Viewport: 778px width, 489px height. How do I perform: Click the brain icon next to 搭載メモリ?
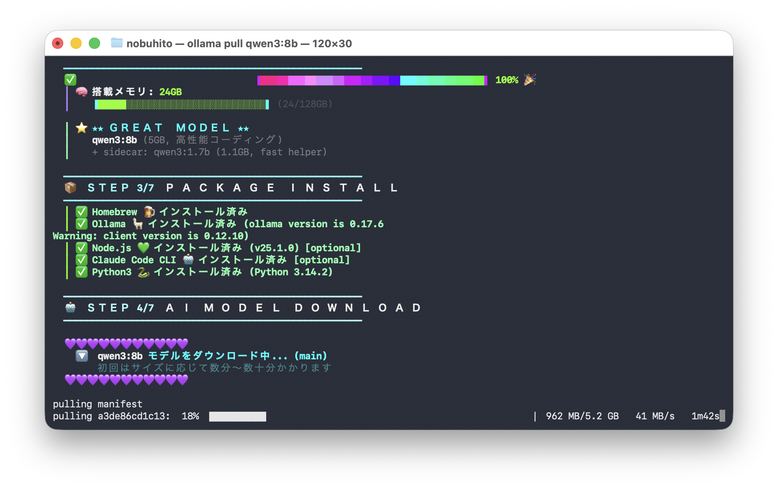tap(81, 92)
